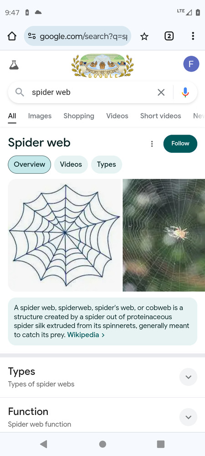This screenshot has width=205, height=456.
Task: Open Chrome three-dot overflow menu
Action: pyautogui.click(x=193, y=36)
